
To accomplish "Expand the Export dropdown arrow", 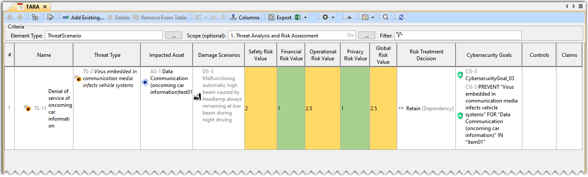I will (x=305, y=18).
